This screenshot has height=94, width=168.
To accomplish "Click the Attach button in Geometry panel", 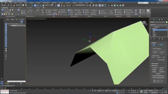I will pos(71,12).
